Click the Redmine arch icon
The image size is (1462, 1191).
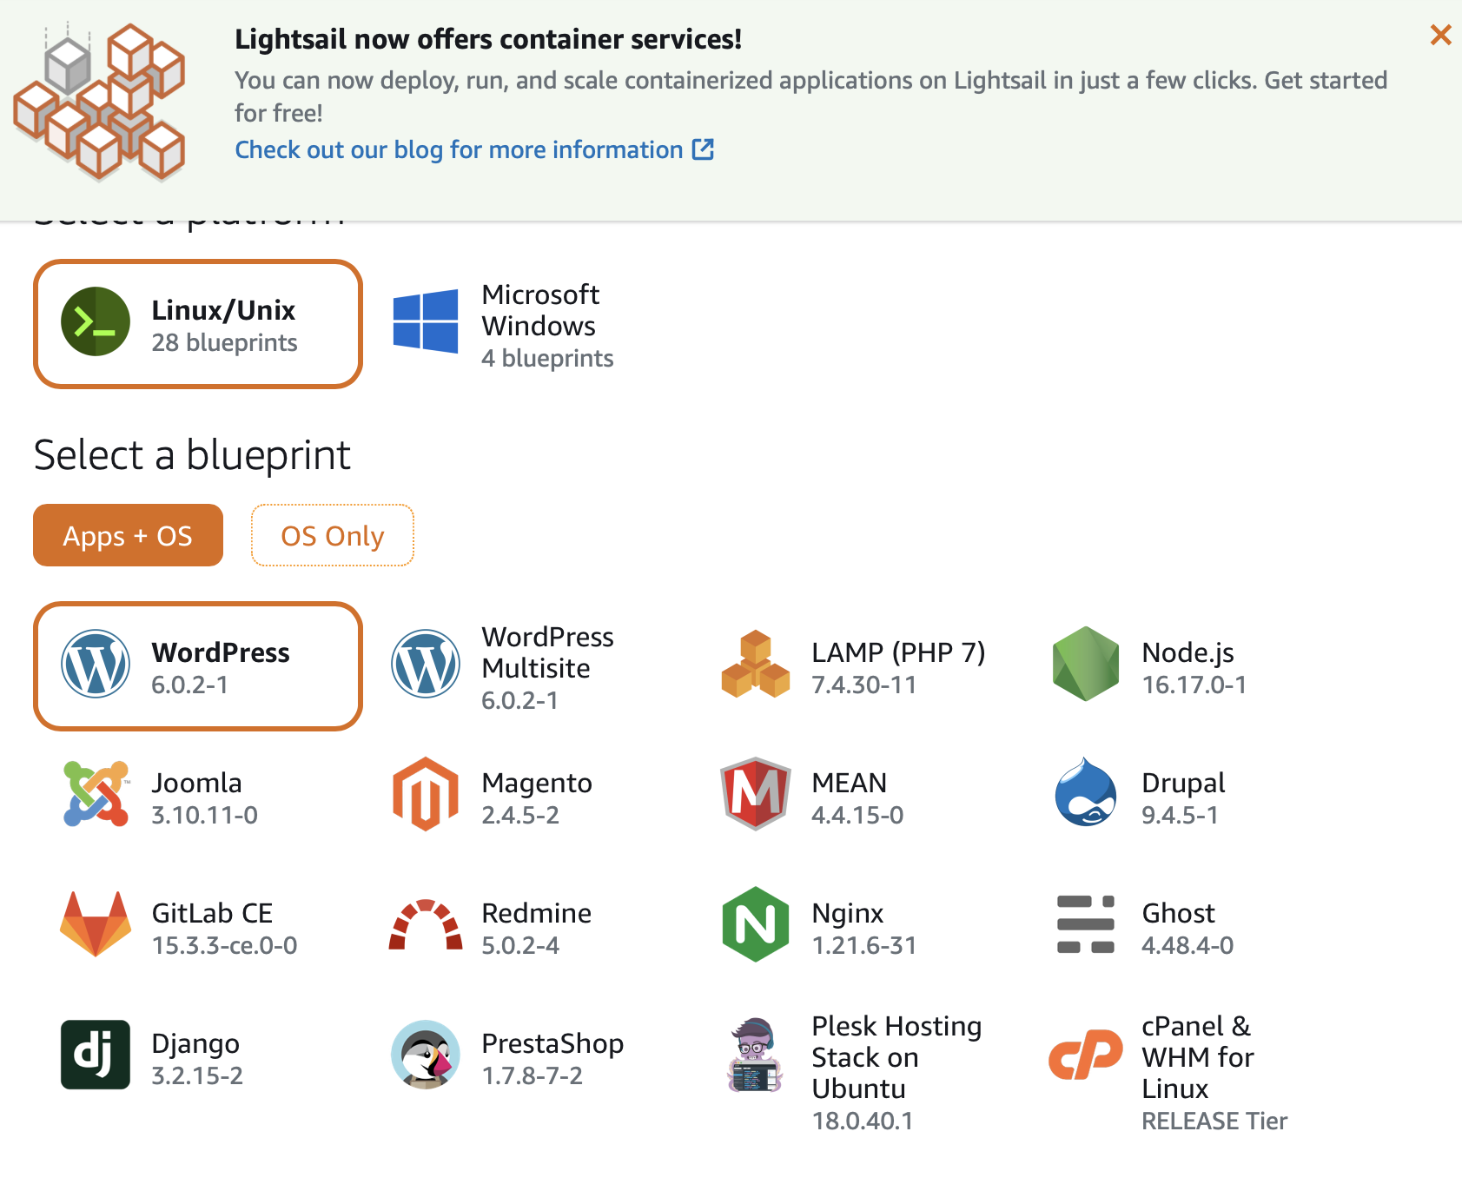point(426,924)
